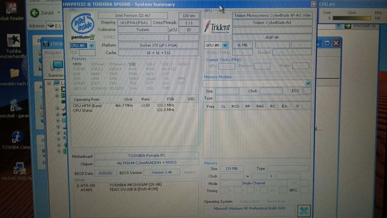Click the '16 MB' video memory field
The image size is (387, 218).
point(242,45)
